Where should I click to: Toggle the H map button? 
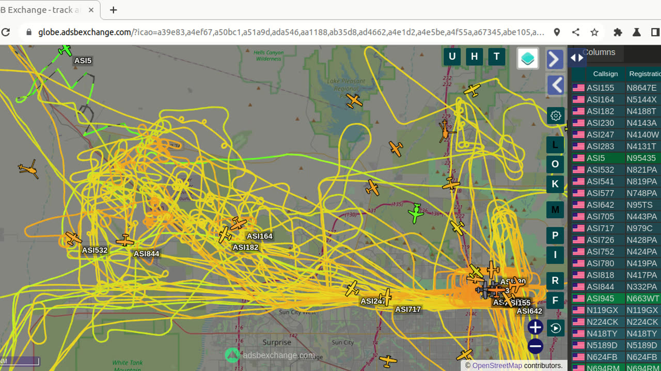tap(475, 57)
